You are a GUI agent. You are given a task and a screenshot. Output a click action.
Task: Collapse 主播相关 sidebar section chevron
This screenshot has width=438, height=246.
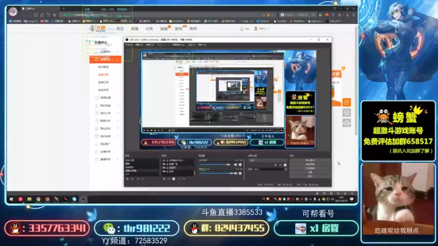tap(118, 51)
